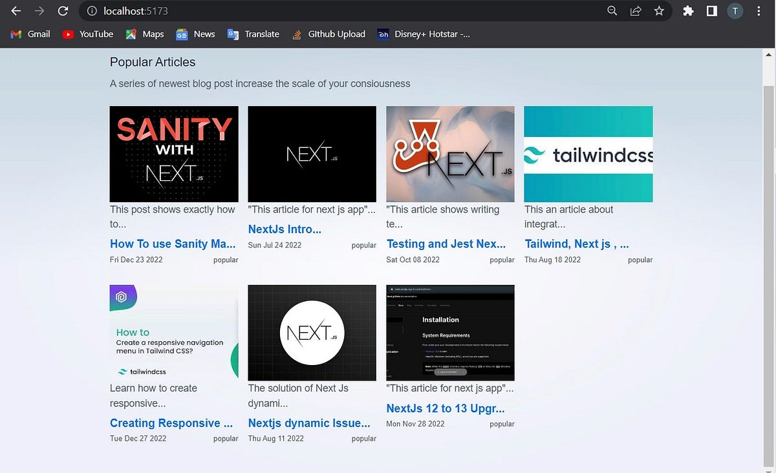This screenshot has height=473, width=776.
Task: Click the 'Sanity with Next' article thumbnail
Action: 173,154
